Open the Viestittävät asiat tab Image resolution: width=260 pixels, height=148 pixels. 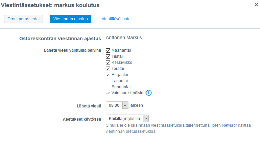117,19
